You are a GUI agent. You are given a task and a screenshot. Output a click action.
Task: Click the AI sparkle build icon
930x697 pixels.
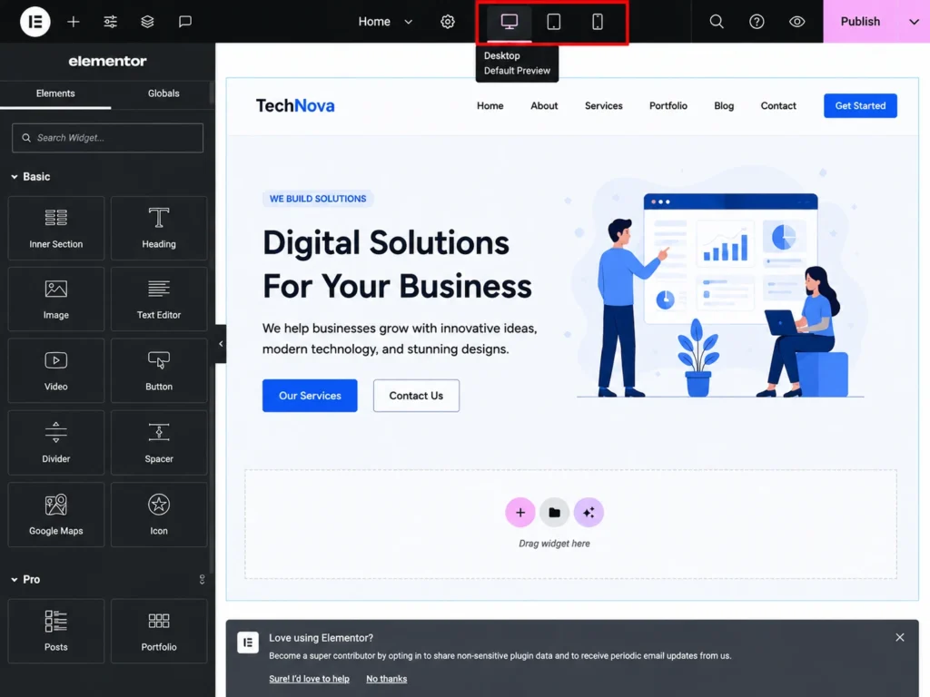click(x=589, y=512)
